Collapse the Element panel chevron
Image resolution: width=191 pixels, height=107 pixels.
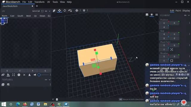[x=189, y=15]
